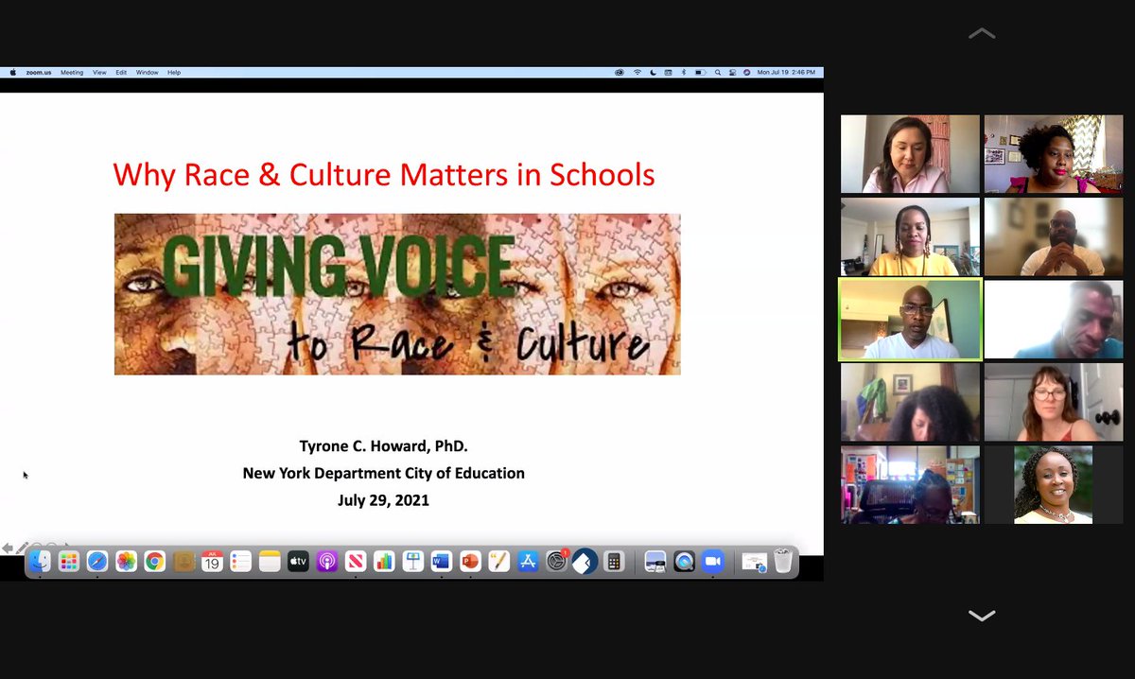This screenshot has height=679, width=1135.
Task: Launch Apple TV from the dock
Action: click(x=298, y=562)
